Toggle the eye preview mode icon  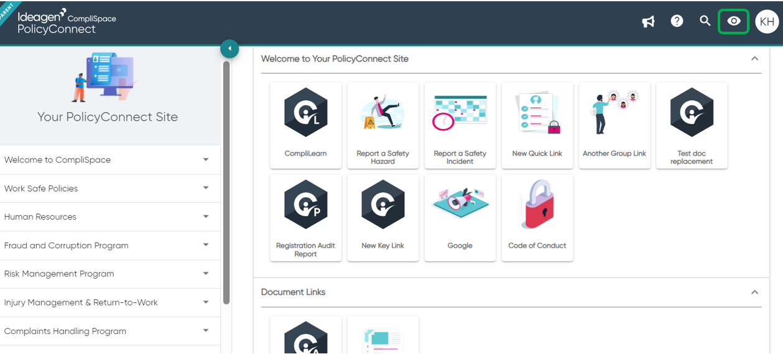(x=734, y=22)
